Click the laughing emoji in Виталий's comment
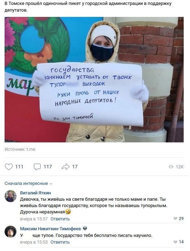This screenshot has height=251, width=190. click(68, 212)
